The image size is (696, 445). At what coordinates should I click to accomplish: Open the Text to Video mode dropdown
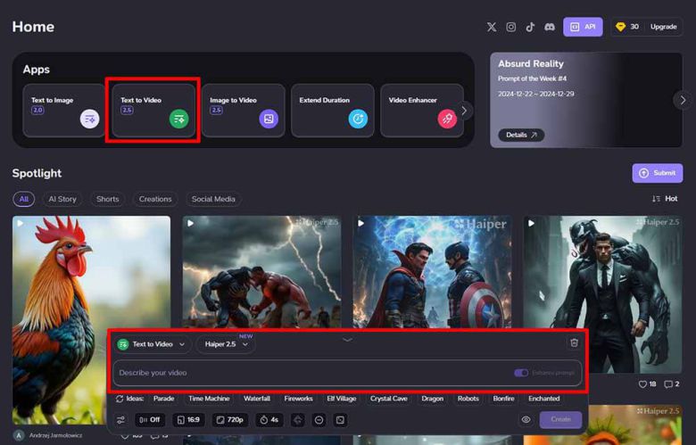coord(153,344)
